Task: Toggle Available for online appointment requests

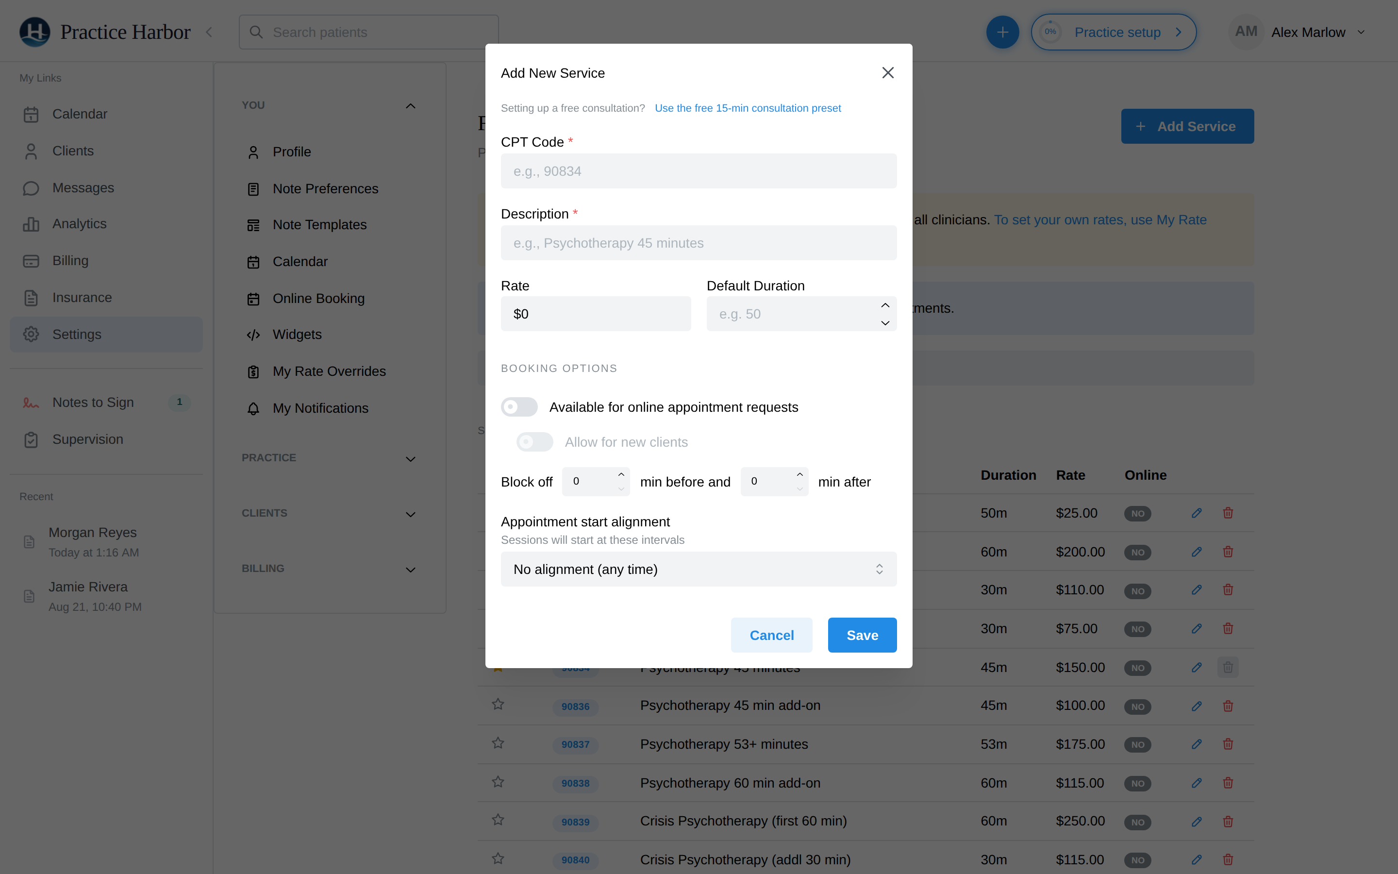Action: click(519, 407)
